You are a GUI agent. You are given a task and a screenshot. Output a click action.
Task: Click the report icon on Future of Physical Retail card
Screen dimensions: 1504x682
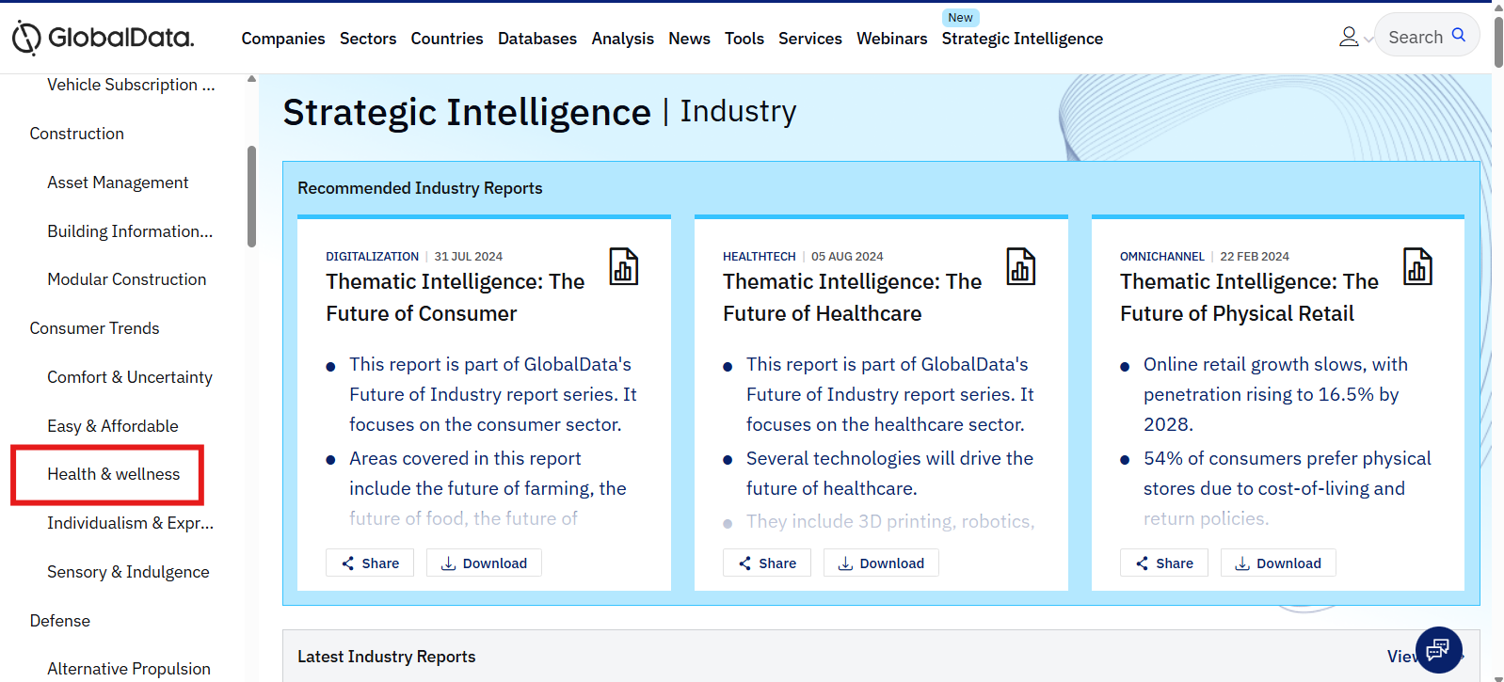click(x=1417, y=267)
